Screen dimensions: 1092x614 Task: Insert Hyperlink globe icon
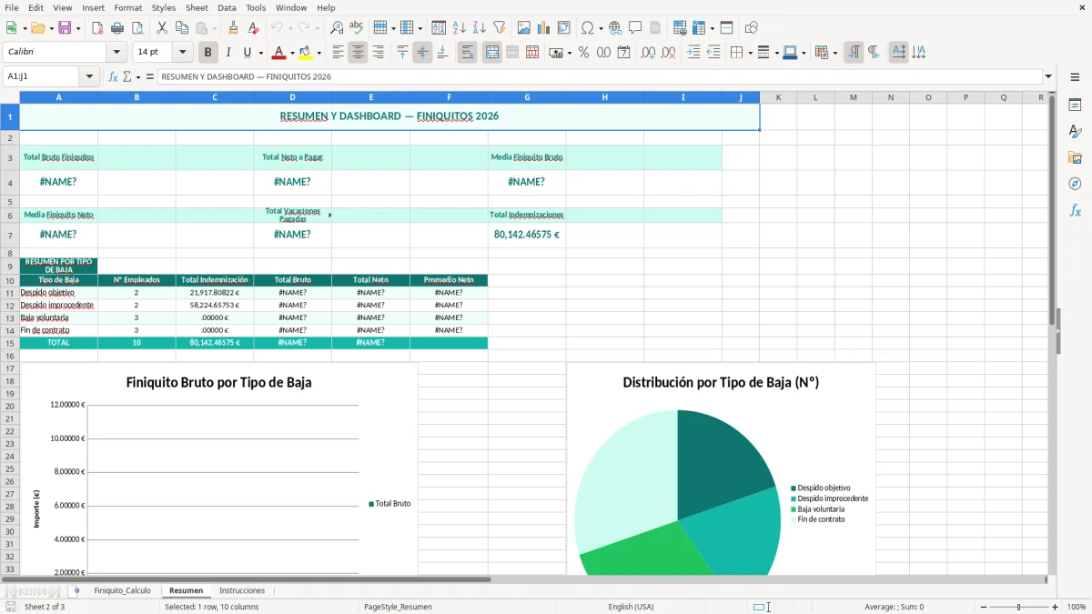[616, 28]
